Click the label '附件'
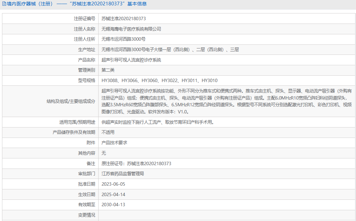Viewport: 356px width, 221px height. (x=91, y=143)
